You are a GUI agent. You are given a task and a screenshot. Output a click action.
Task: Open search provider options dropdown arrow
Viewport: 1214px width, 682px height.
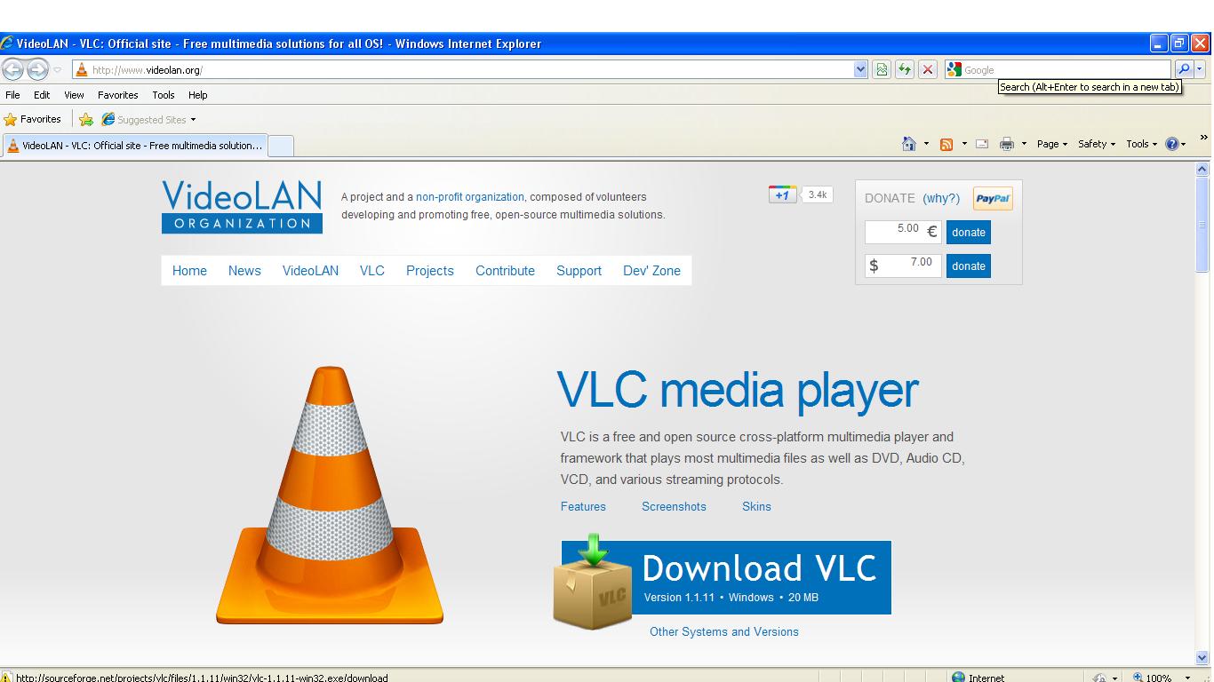(1200, 69)
